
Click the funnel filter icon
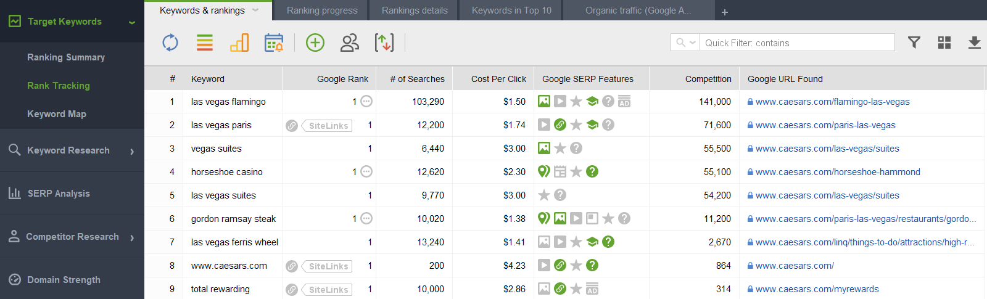click(914, 42)
